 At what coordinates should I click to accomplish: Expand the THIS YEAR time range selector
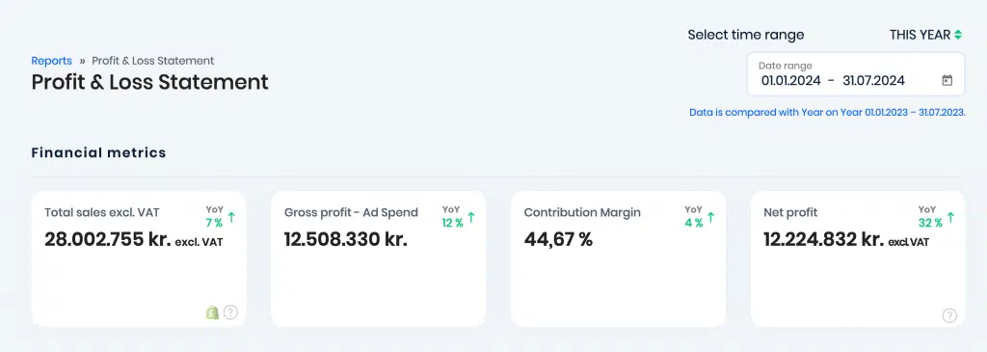(x=925, y=36)
